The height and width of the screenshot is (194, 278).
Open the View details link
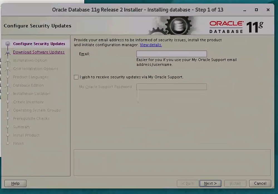[x=151, y=45]
